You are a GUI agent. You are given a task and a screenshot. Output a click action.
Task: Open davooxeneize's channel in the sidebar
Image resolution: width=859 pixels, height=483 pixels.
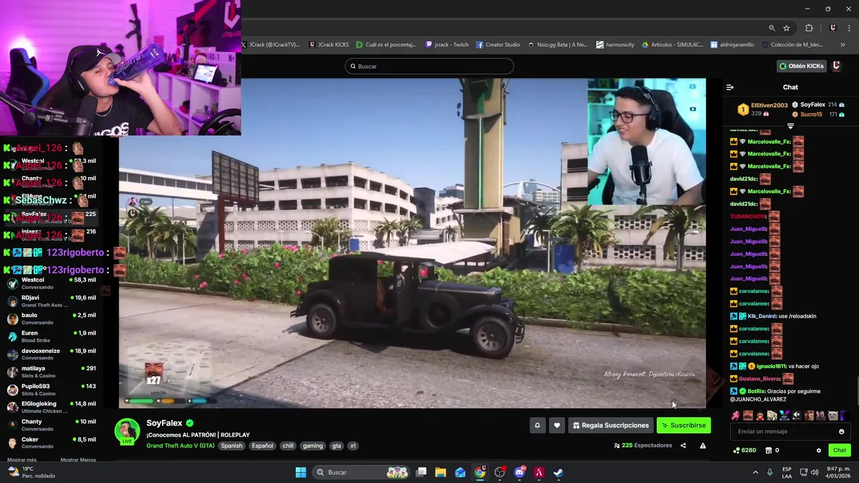pyautogui.click(x=52, y=354)
